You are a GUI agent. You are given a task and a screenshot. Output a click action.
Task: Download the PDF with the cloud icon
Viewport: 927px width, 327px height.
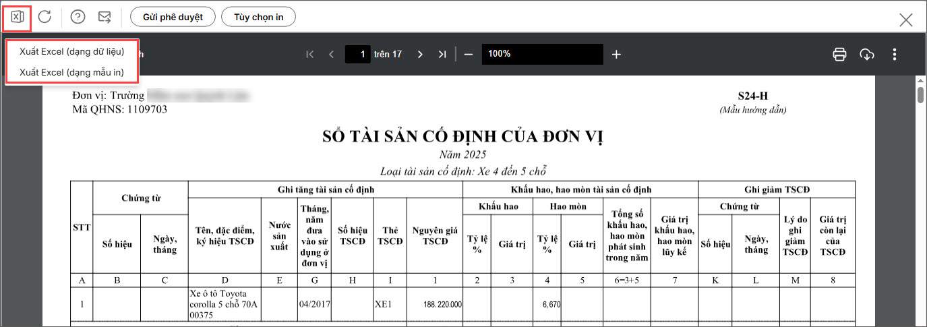point(867,55)
